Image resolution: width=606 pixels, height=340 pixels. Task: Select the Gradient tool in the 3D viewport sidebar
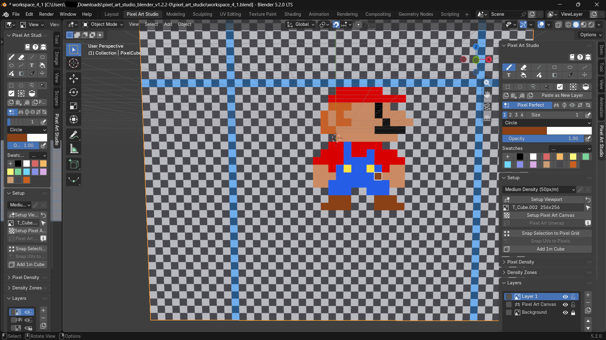pos(554,75)
